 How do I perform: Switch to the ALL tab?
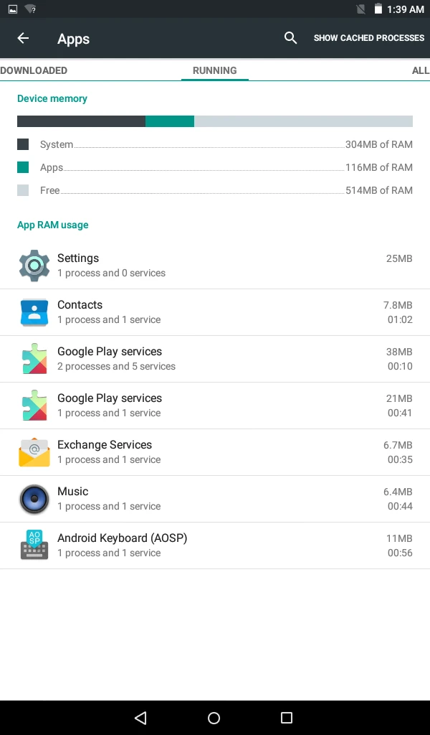point(419,70)
